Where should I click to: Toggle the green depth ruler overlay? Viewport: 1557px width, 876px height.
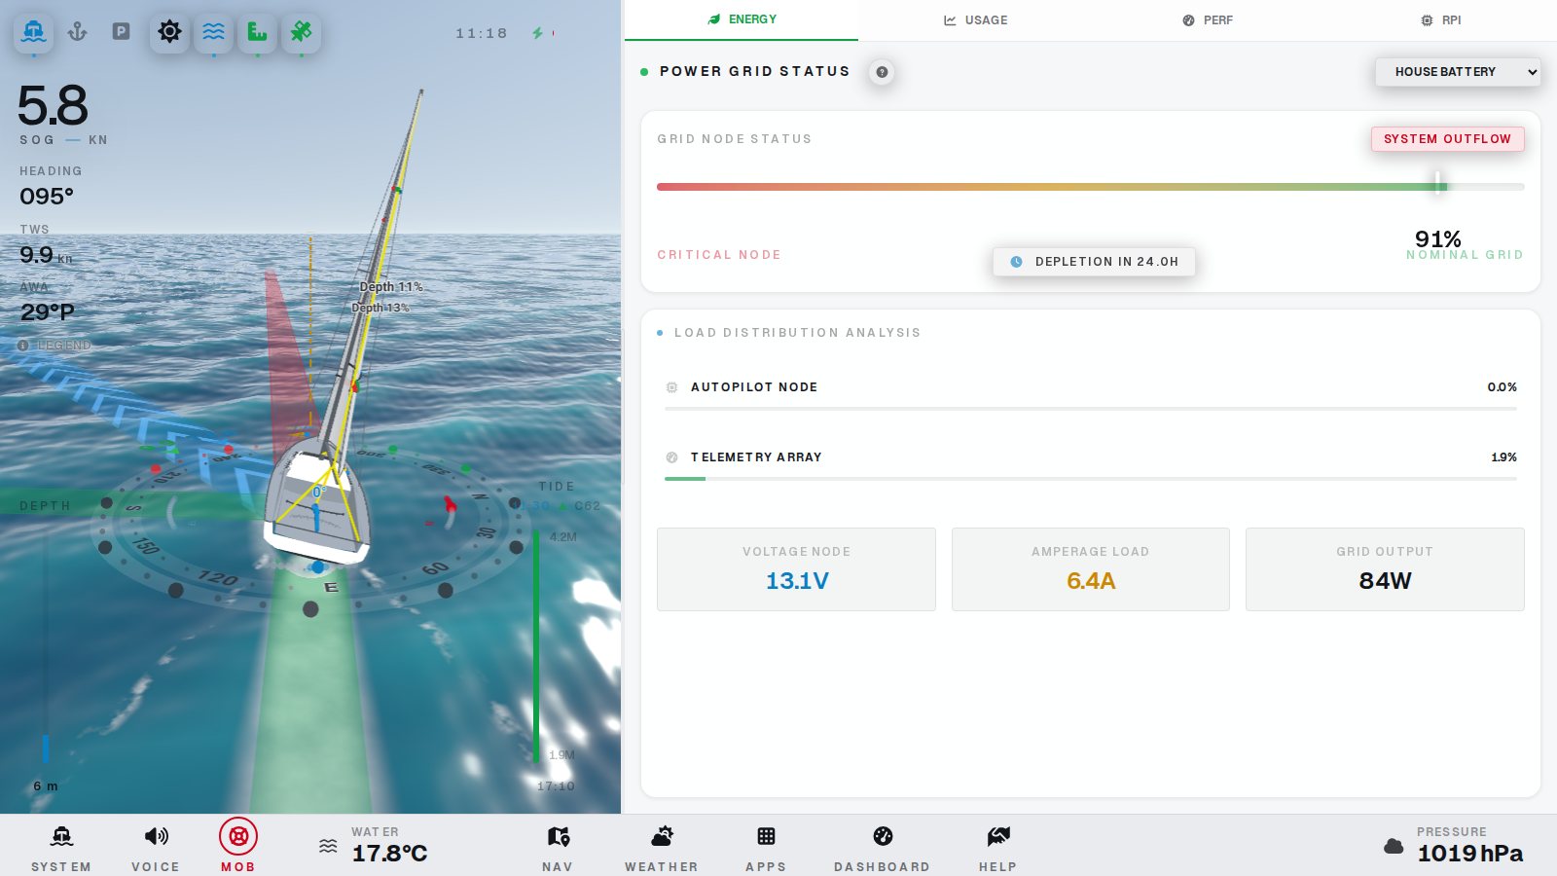258,32
